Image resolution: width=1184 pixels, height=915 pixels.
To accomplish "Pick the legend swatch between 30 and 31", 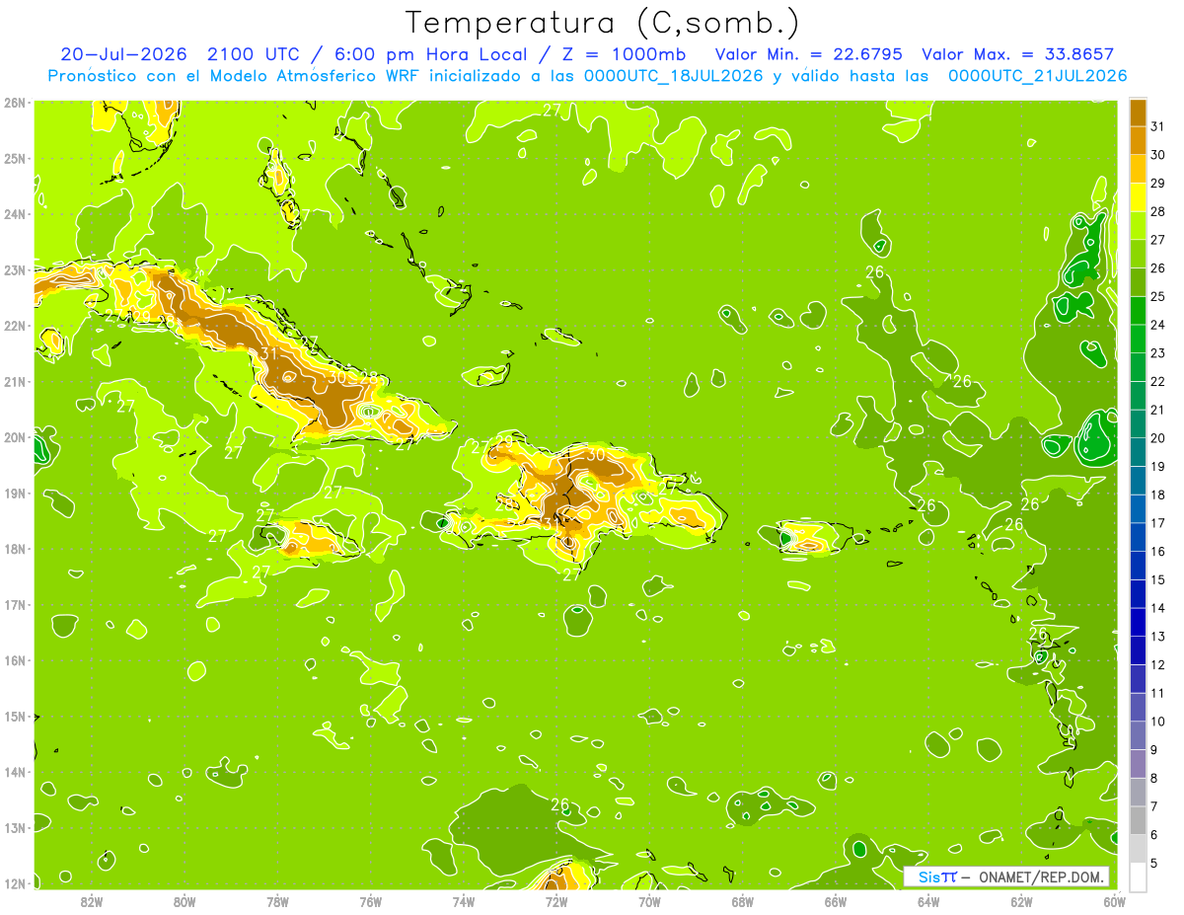I will pos(1138,139).
